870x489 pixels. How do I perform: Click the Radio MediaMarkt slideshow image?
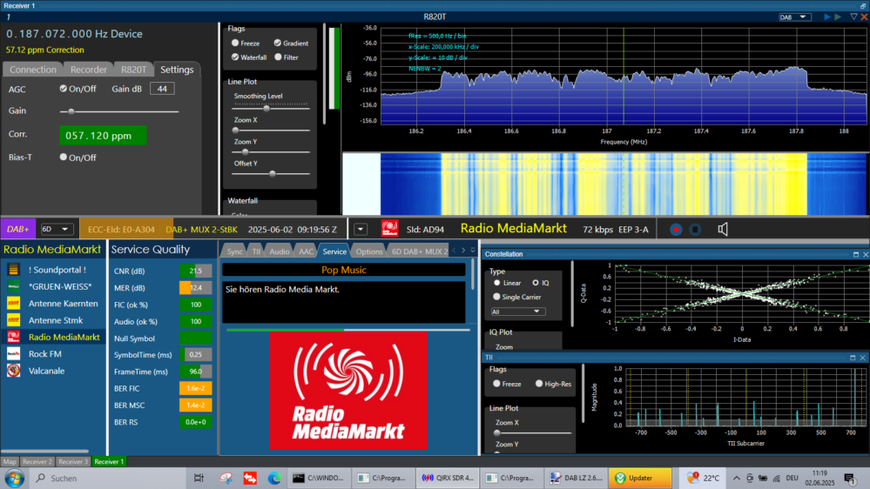pos(348,391)
